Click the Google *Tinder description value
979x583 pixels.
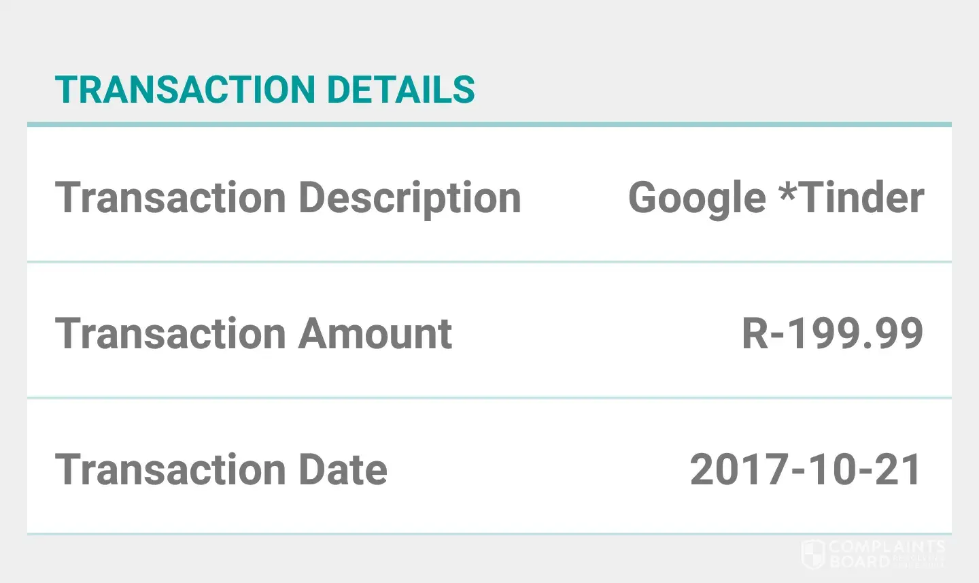tap(776, 198)
